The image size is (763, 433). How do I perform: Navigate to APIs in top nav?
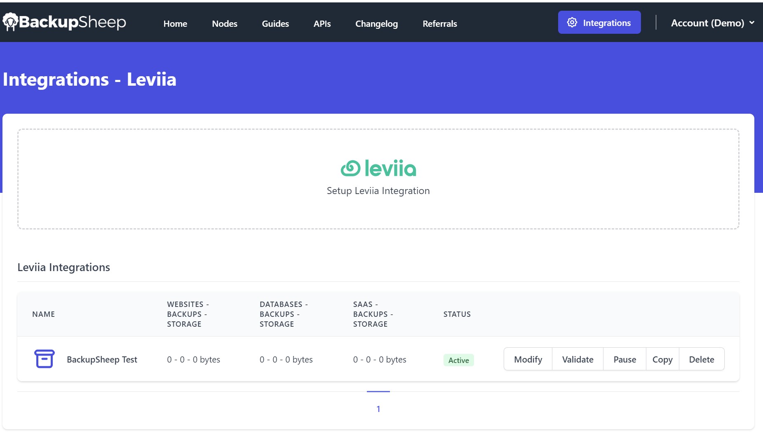tap(322, 23)
